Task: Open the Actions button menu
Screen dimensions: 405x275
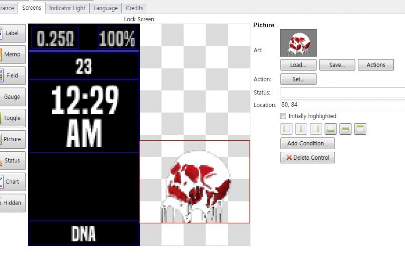Action: (x=376, y=65)
